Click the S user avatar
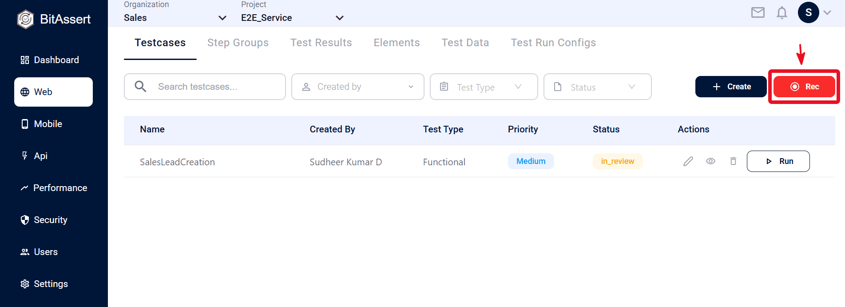Viewport: 845px width, 307px height. pyautogui.click(x=809, y=12)
